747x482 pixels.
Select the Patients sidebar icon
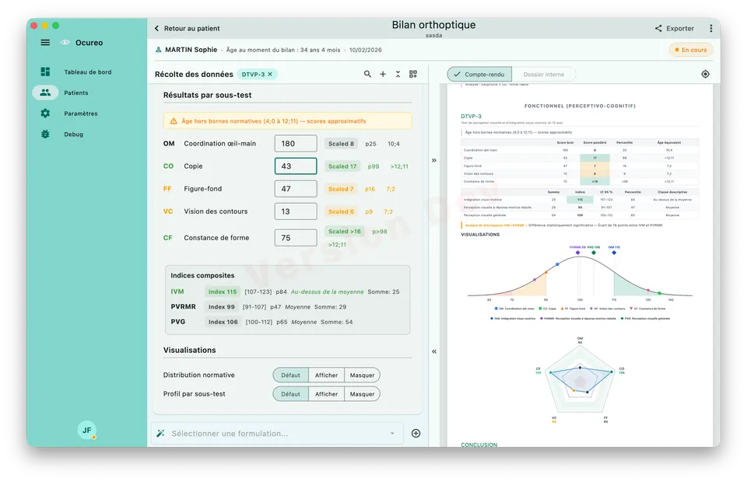point(45,93)
